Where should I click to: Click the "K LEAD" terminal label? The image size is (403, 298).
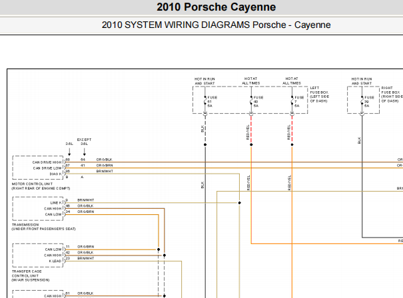pos(55,261)
